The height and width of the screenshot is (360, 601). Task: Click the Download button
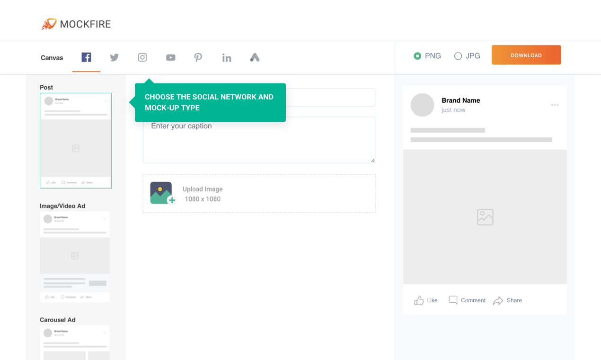[526, 55]
